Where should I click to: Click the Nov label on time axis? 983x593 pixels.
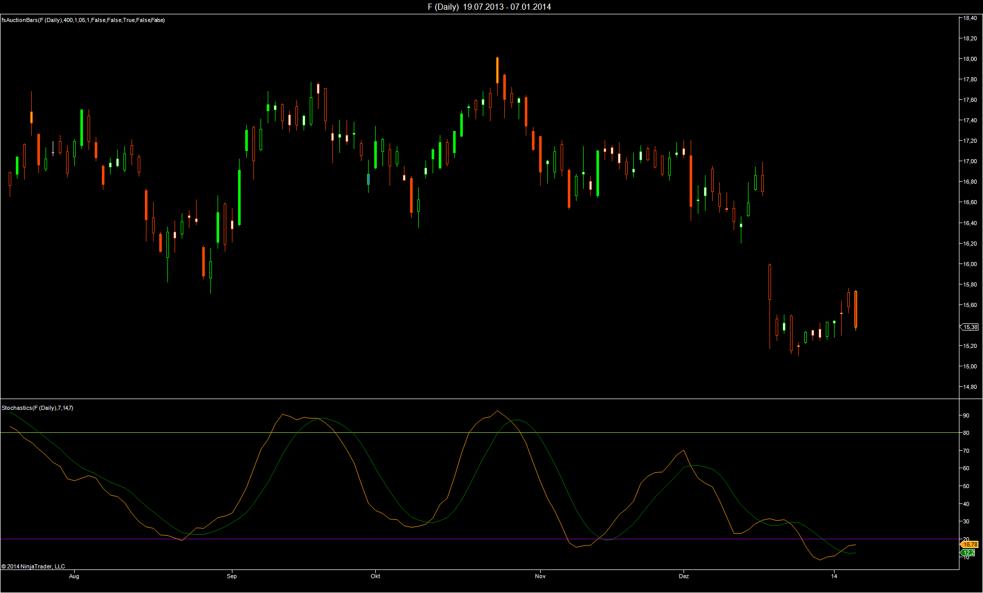(x=540, y=576)
